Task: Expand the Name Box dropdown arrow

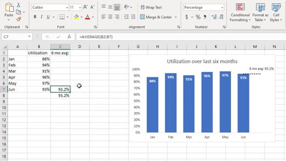Action: (x=29, y=37)
